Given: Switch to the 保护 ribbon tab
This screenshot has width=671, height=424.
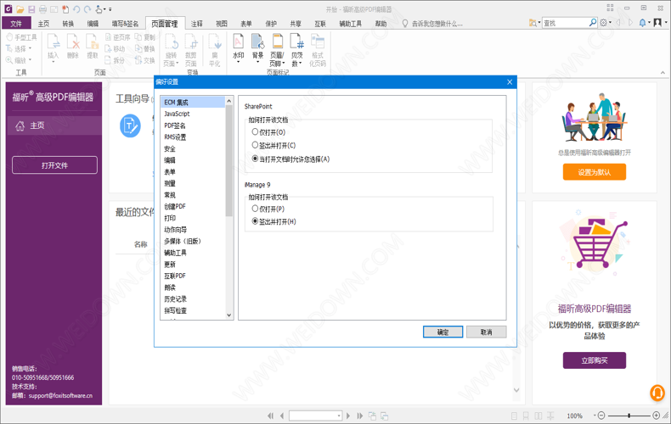Looking at the screenshot, I should coord(271,24).
